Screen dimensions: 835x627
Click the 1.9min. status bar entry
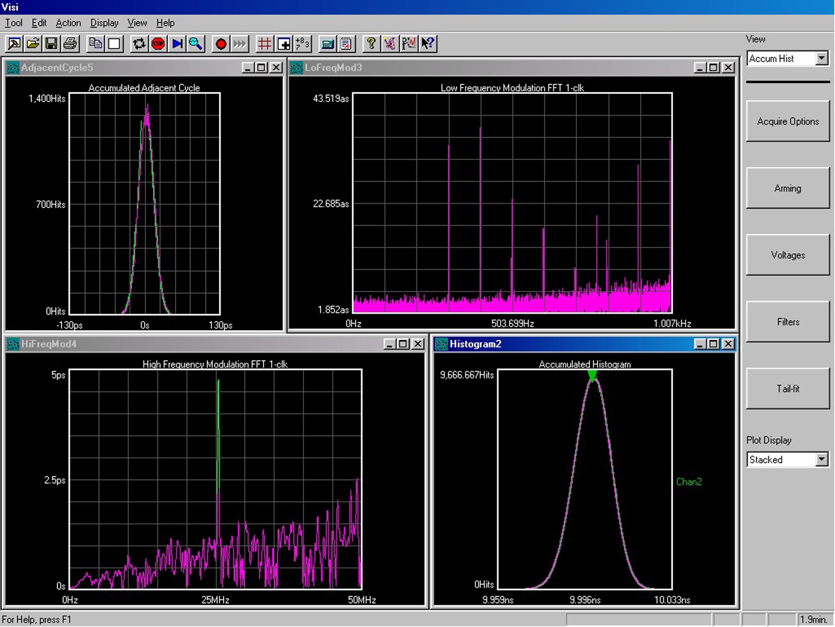coord(814,619)
